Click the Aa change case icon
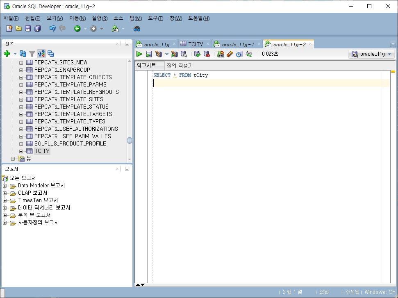This screenshot has height=298, width=398. click(249, 54)
